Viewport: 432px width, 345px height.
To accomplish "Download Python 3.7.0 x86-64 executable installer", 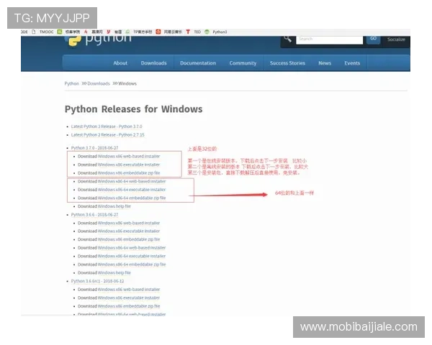I will click(132, 190).
